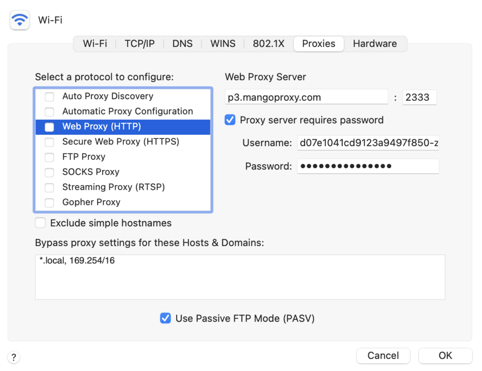Select the FTP Proxy row label
482x371 pixels.
[x=84, y=157]
